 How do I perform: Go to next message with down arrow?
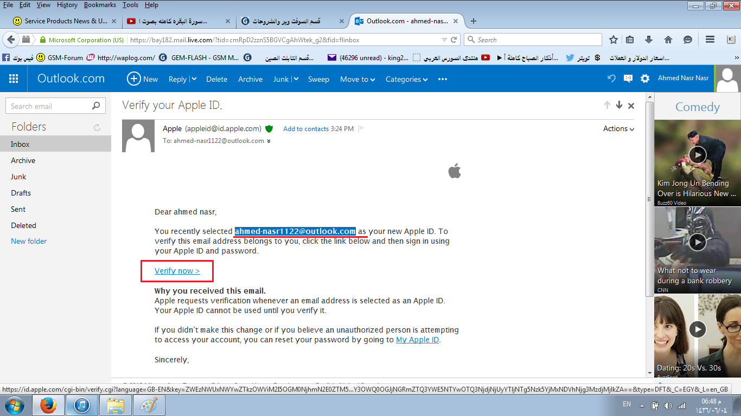[x=619, y=106]
